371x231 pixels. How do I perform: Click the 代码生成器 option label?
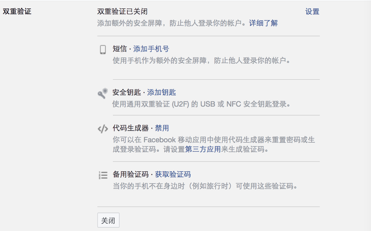[130, 128]
